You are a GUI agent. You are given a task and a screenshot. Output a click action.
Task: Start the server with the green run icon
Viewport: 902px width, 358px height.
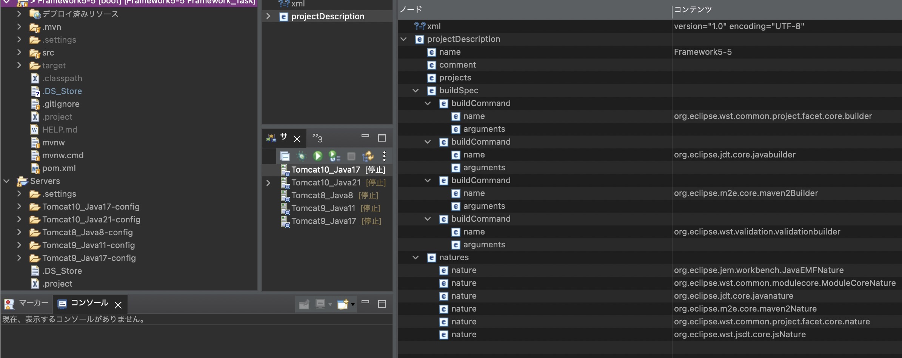[317, 156]
